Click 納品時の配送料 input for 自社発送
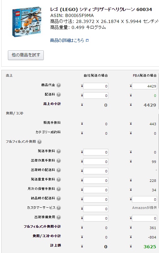Screen dimensions: 159x253 point(96,200)
